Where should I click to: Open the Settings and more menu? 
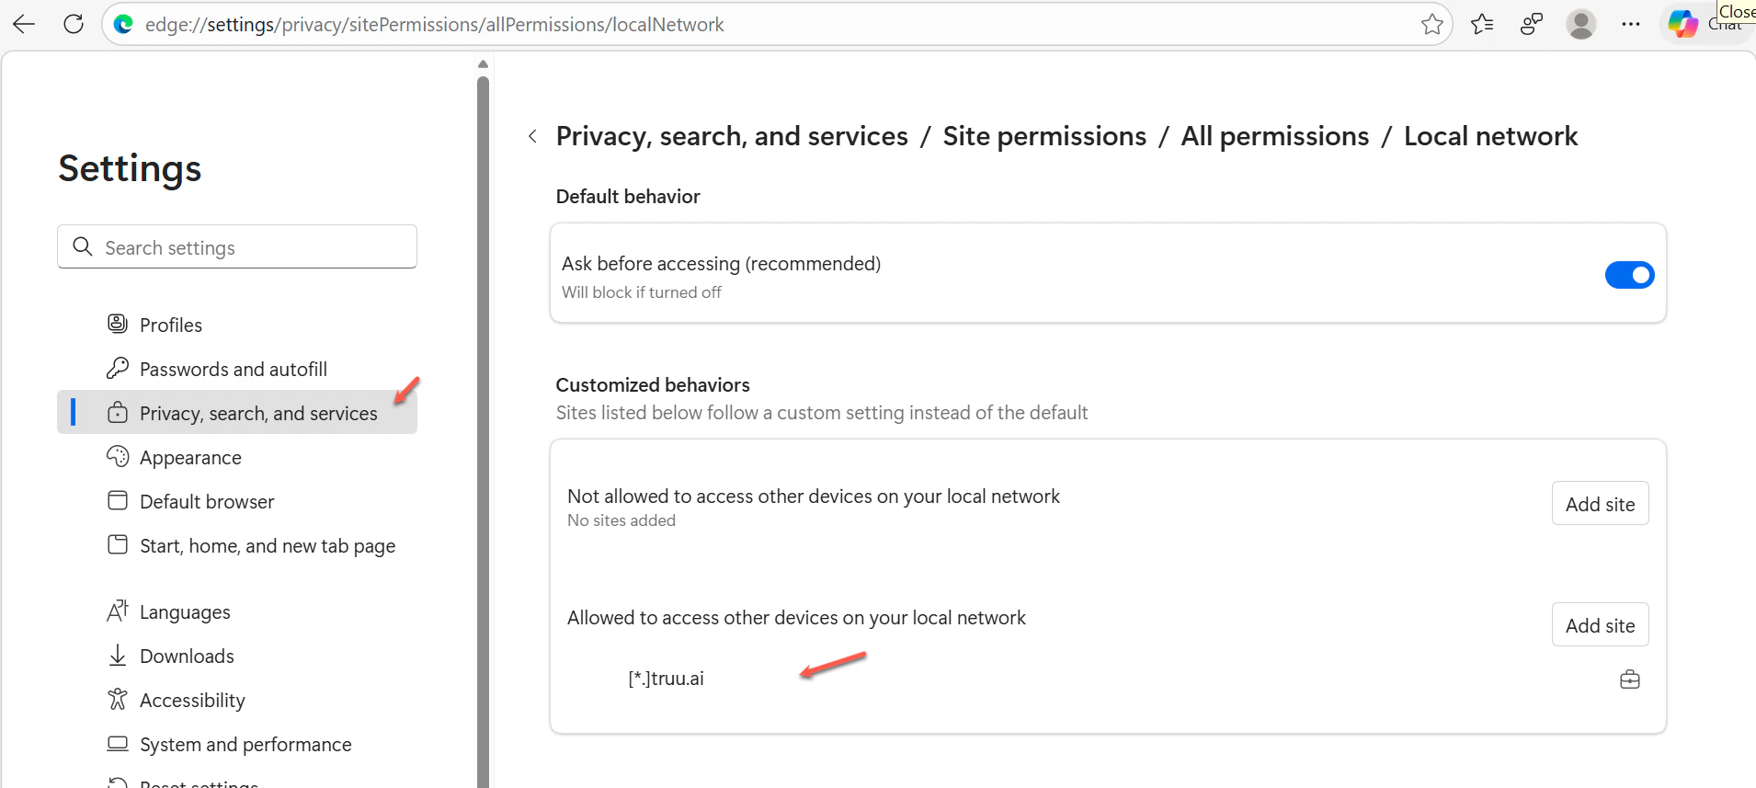tap(1630, 25)
